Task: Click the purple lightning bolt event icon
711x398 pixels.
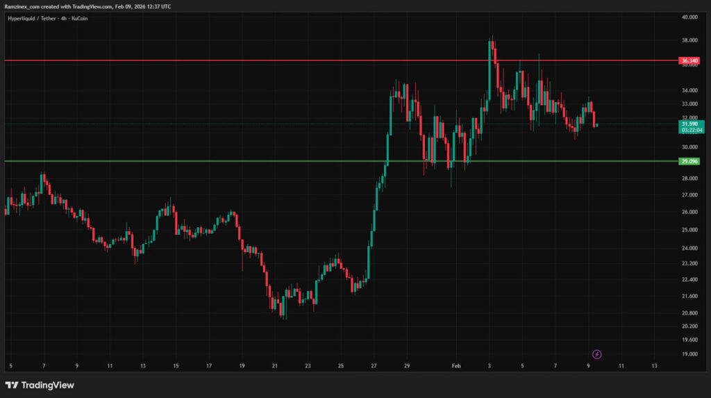Action: 596,354
